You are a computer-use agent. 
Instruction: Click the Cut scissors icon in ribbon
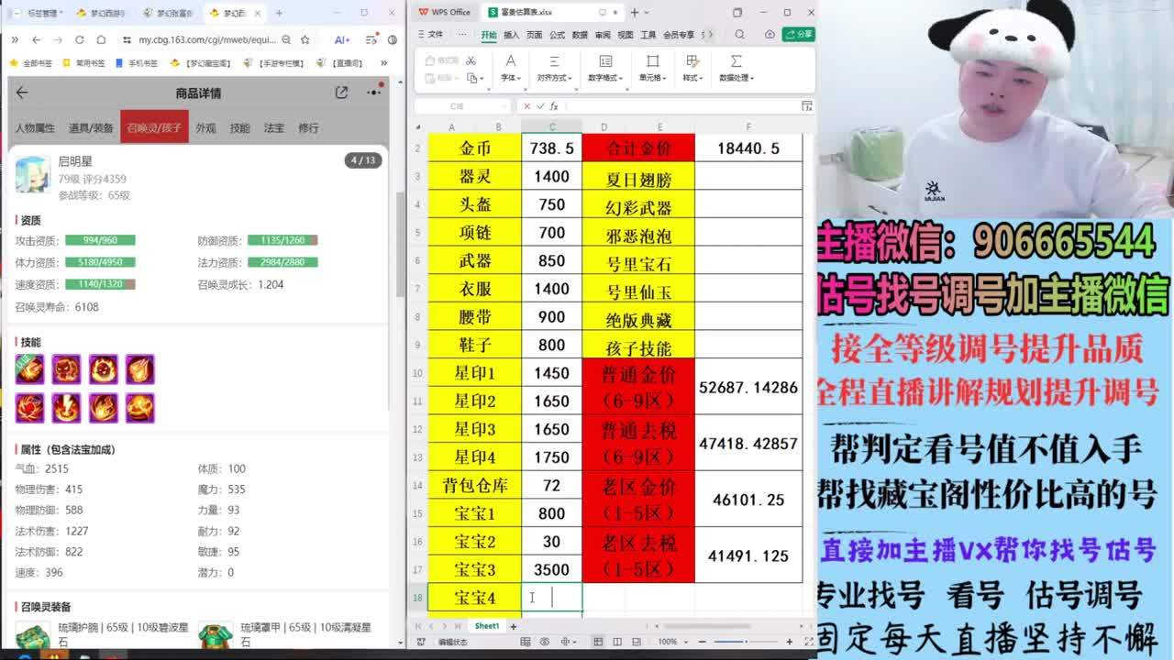point(471,60)
